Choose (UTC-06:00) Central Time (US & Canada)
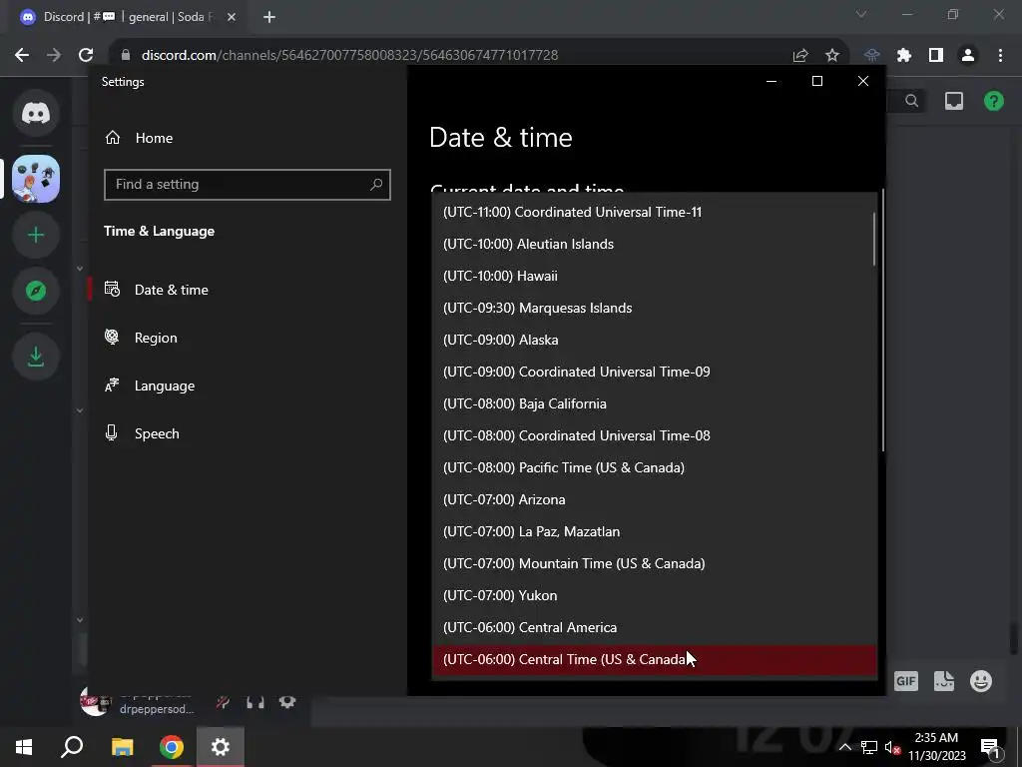Viewport: 1022px width, 767px height. (x=655, y=659)
